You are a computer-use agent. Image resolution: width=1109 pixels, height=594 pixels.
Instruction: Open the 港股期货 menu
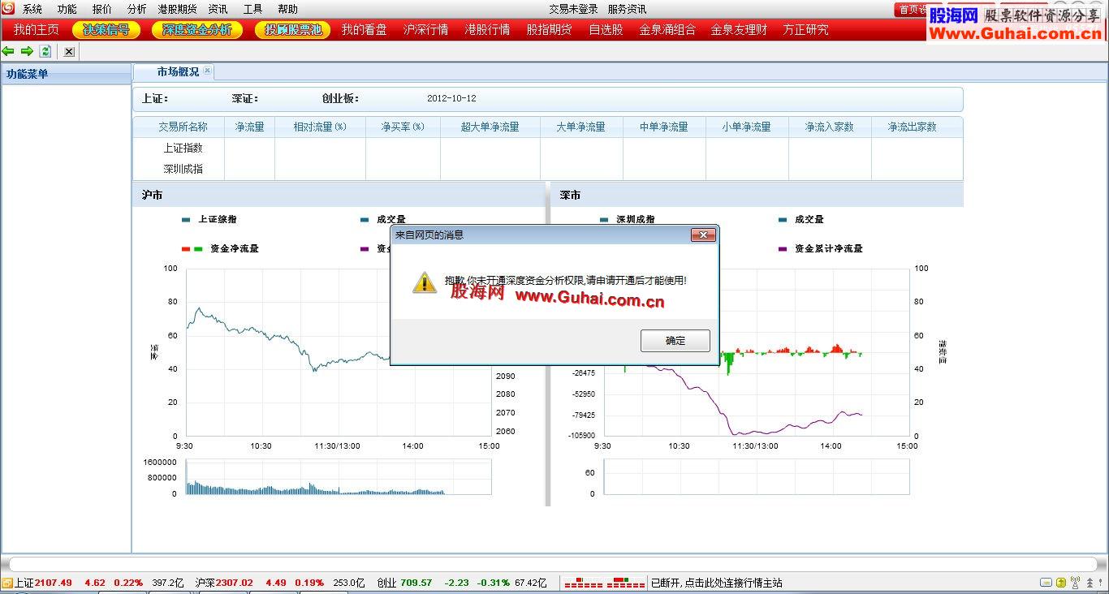click(177, 9)
